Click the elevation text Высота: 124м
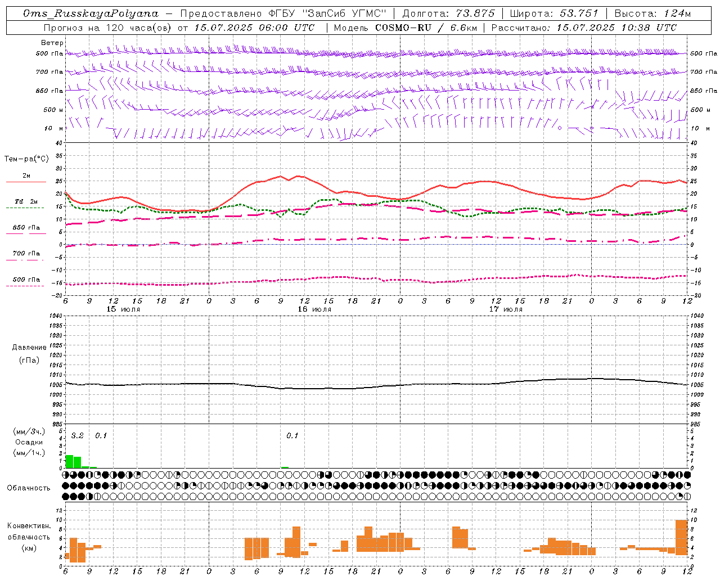Viewport: 720px width, 576px height. pyautogui.click(x=652, y=13)
